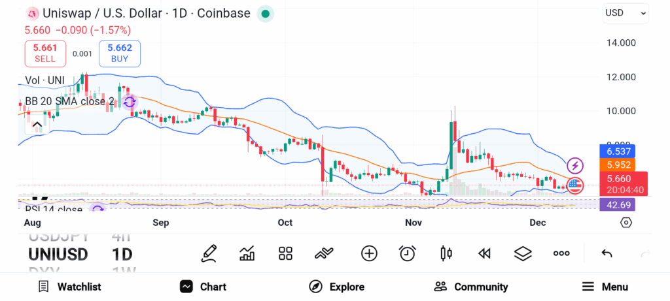Open the more options ellipsis menu

point(561,253)
